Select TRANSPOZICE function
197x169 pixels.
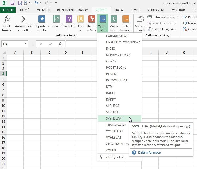tap(114, 125)
